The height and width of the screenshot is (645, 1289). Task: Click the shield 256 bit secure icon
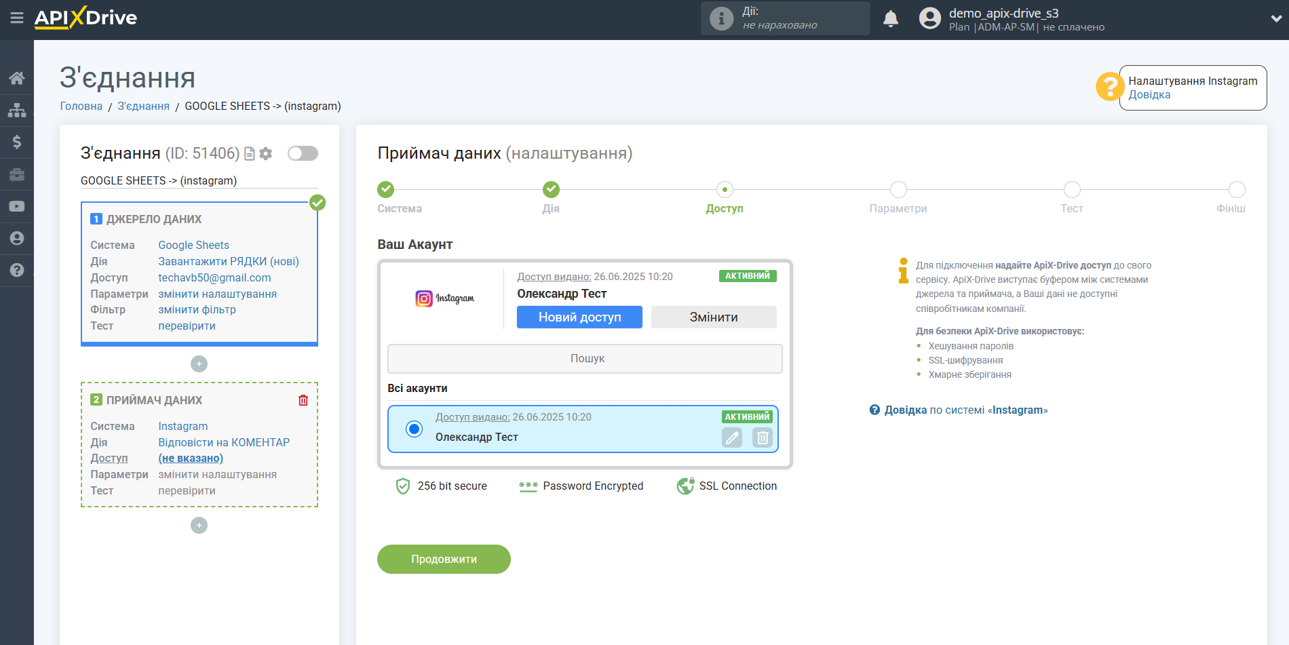(x=403, y=486)
